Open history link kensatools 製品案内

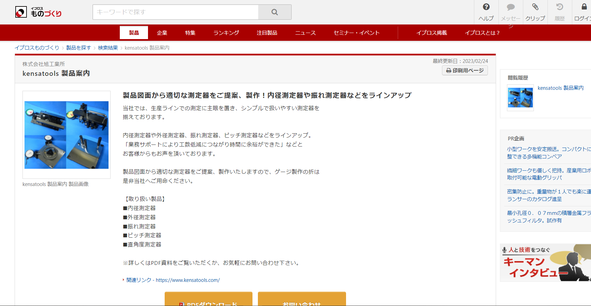click(x=560, y=88)
